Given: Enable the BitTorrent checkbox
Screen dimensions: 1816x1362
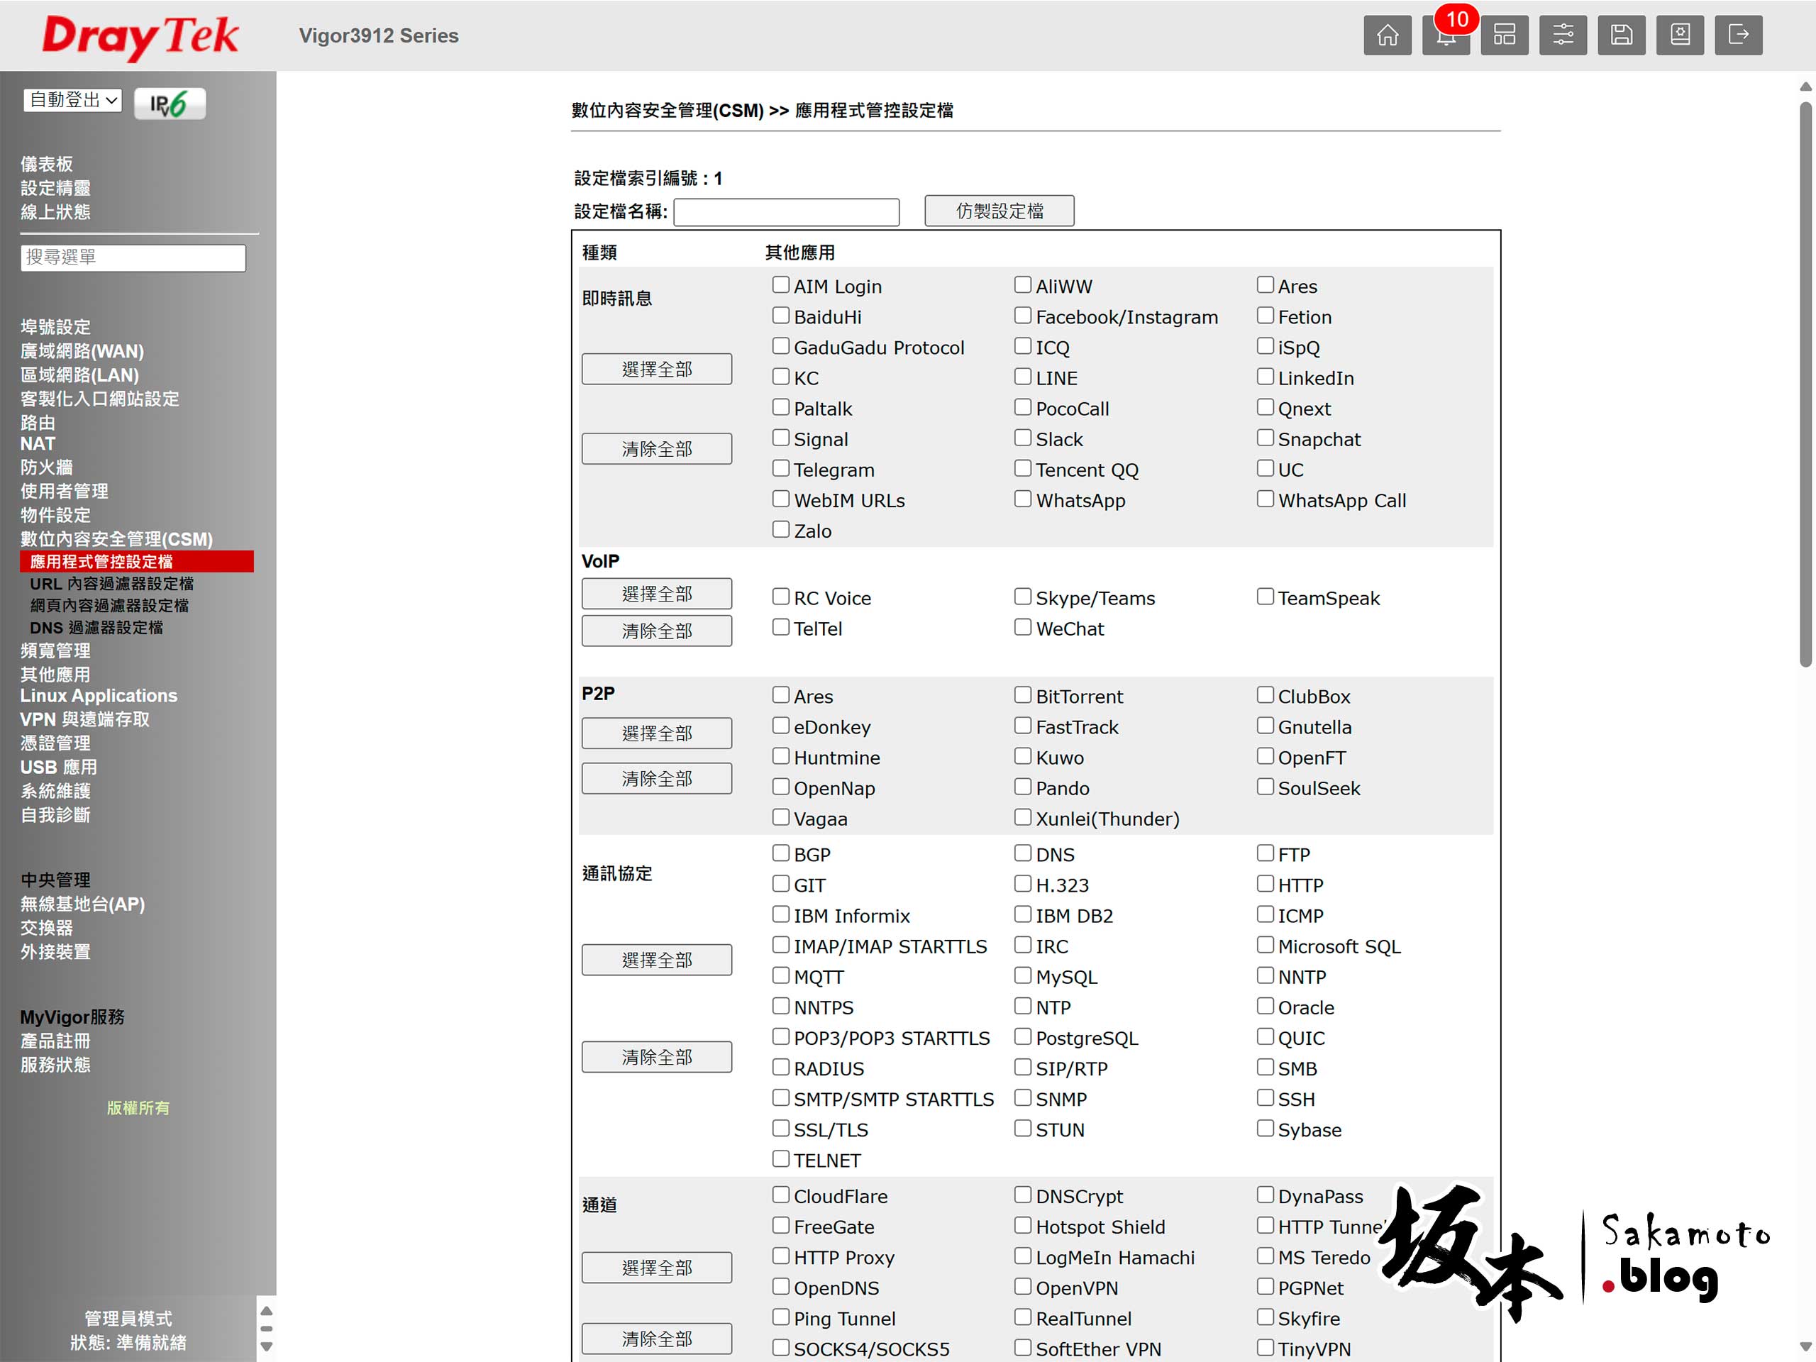Looking at the screenshot, I should pos(1022,695).
